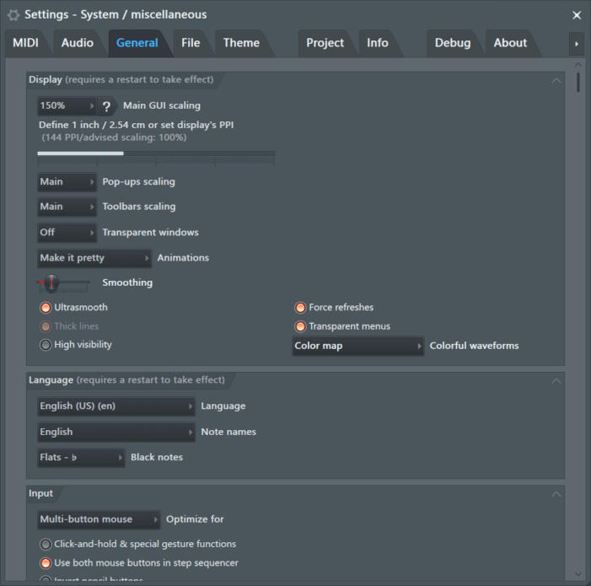This screenshot has width=591, height=586.
Task: Click the display PPI ruler bar
Action: (x=156, y=153)
